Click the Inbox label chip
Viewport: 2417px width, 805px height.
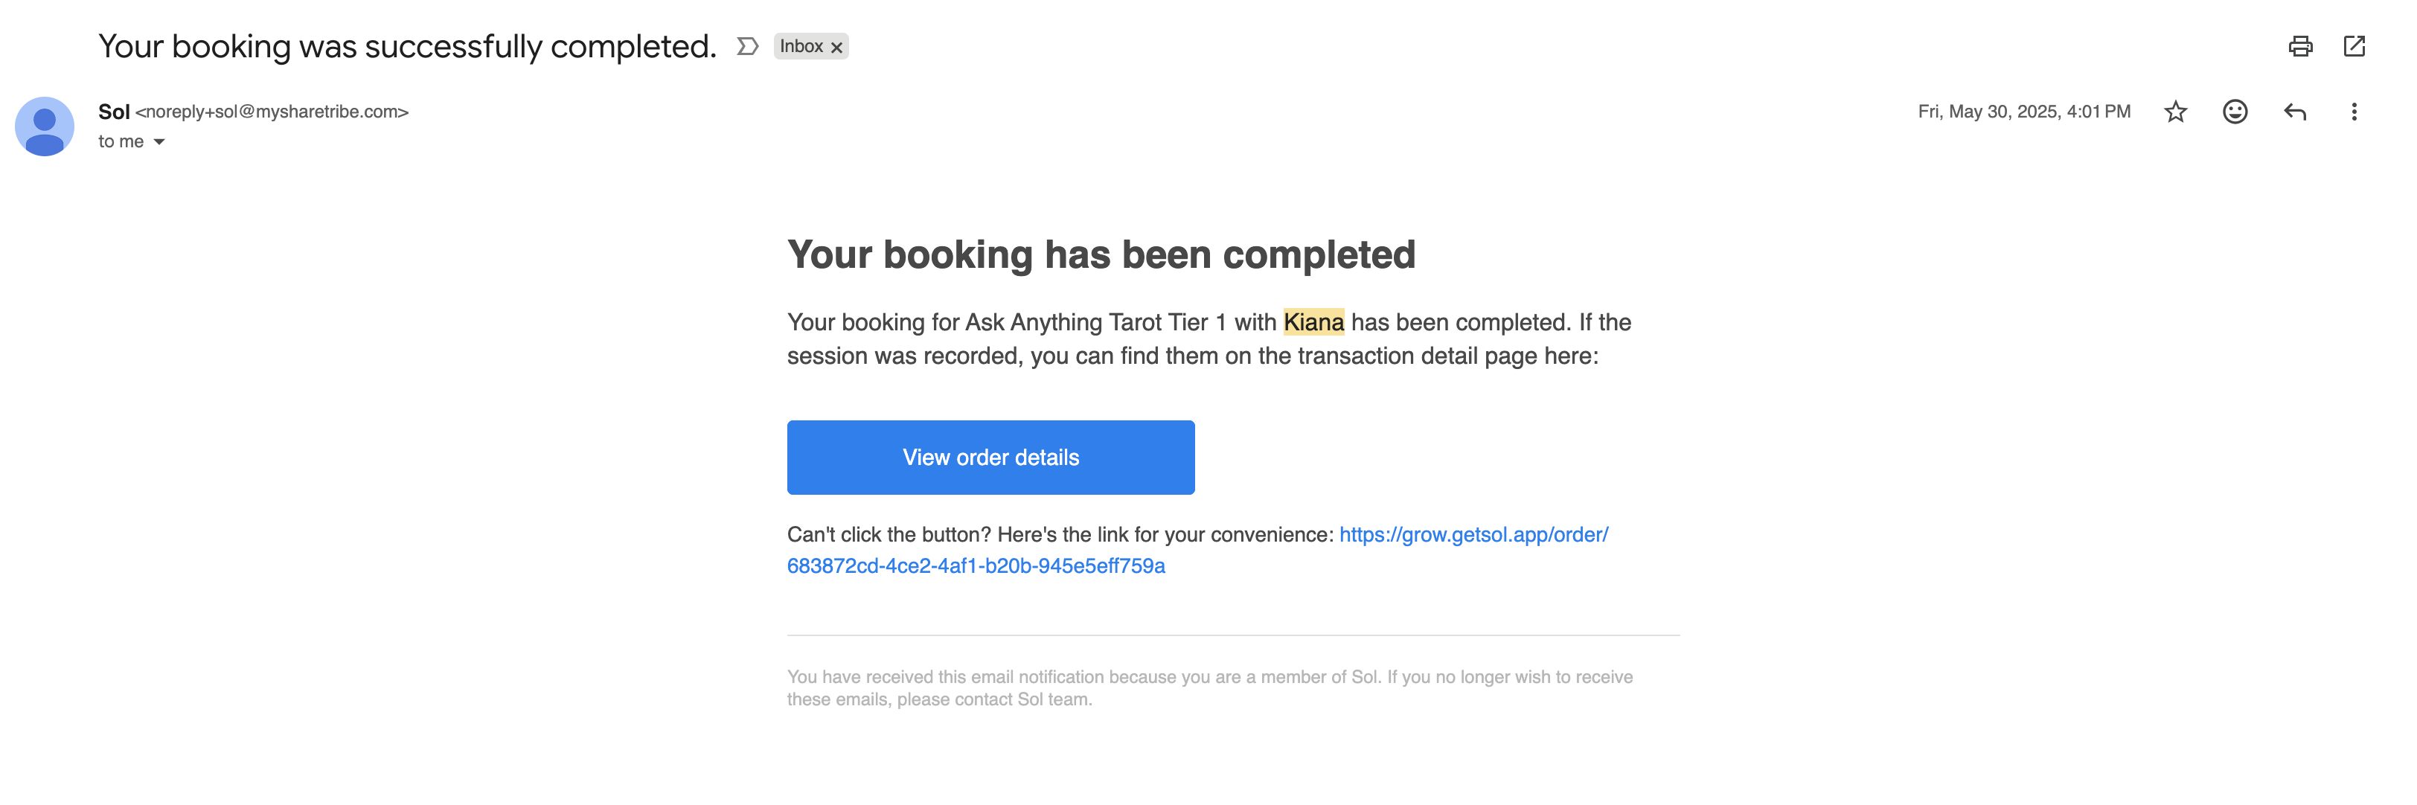(801, 46)
